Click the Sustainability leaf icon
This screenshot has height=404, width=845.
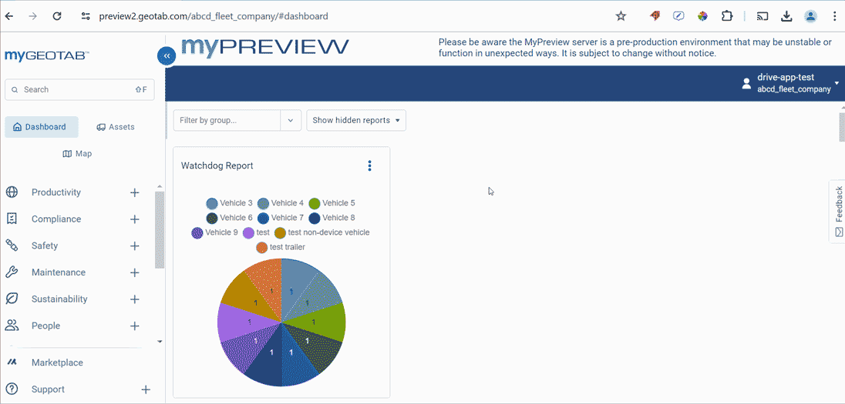pos(12,299)
